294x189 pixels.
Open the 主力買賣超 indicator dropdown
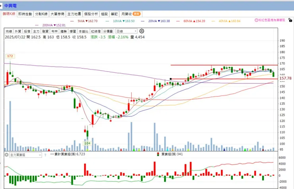coord(25,155)
